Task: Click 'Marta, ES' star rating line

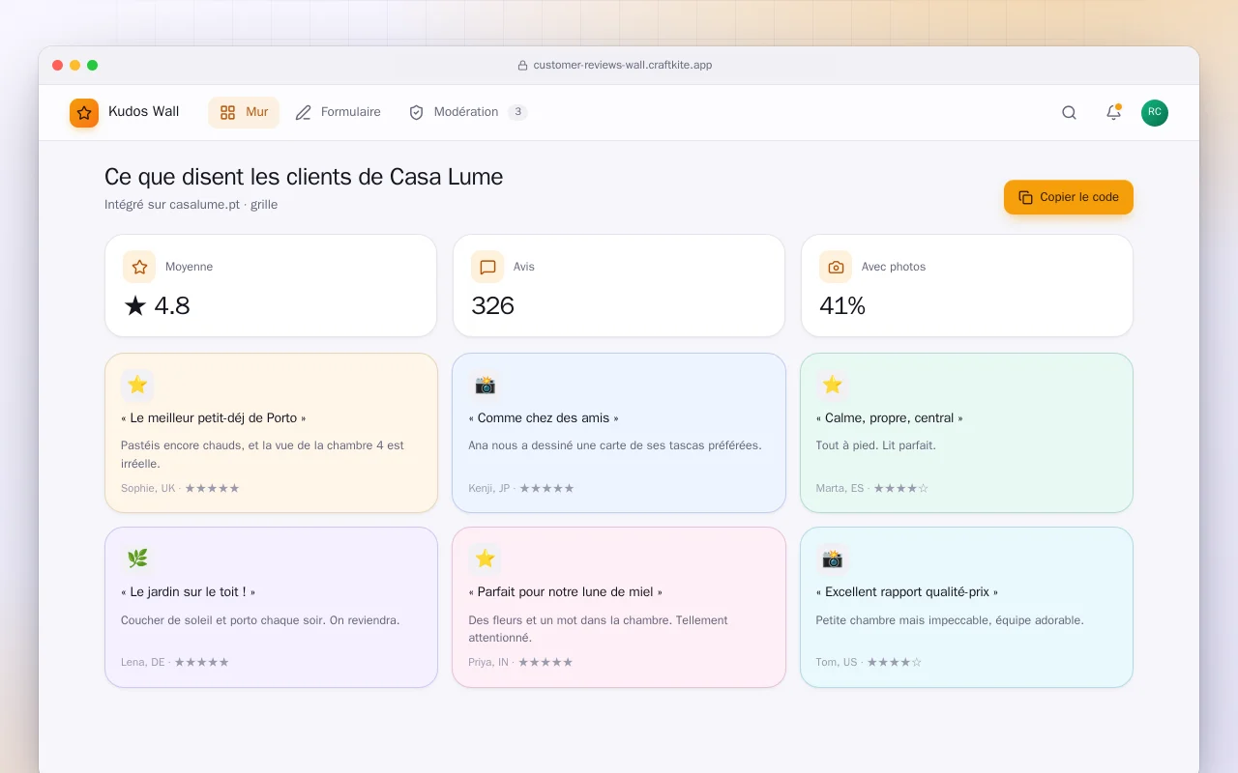Action: (x=872, y=489)
